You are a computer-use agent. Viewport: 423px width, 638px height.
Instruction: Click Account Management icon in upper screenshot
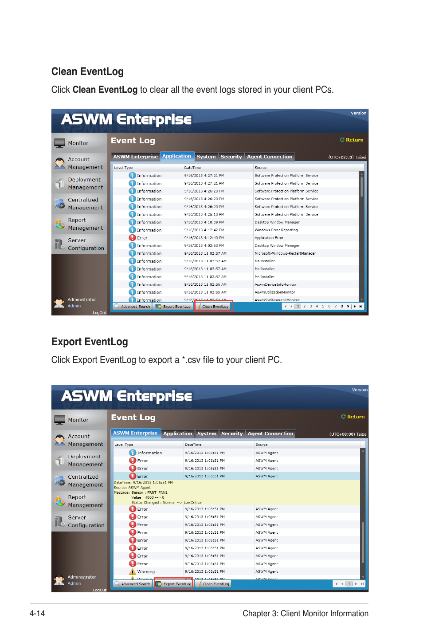coord(59,163)
